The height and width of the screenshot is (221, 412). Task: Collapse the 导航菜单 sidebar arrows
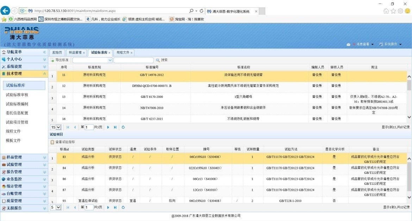tap(44, 52)
